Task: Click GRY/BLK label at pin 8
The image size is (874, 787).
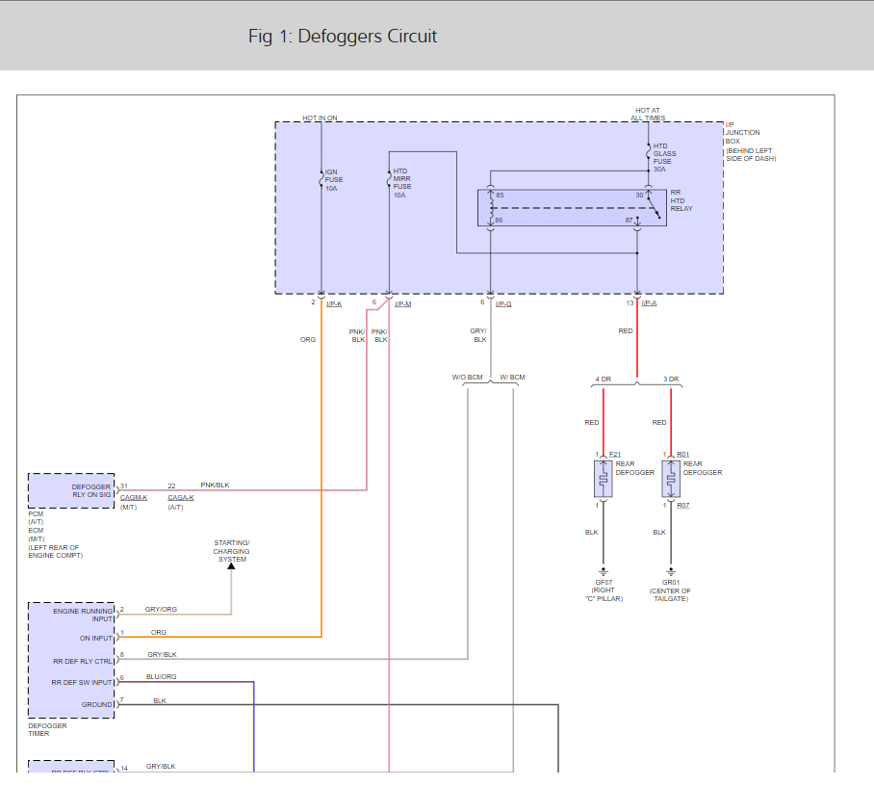Action: [163, 655]
